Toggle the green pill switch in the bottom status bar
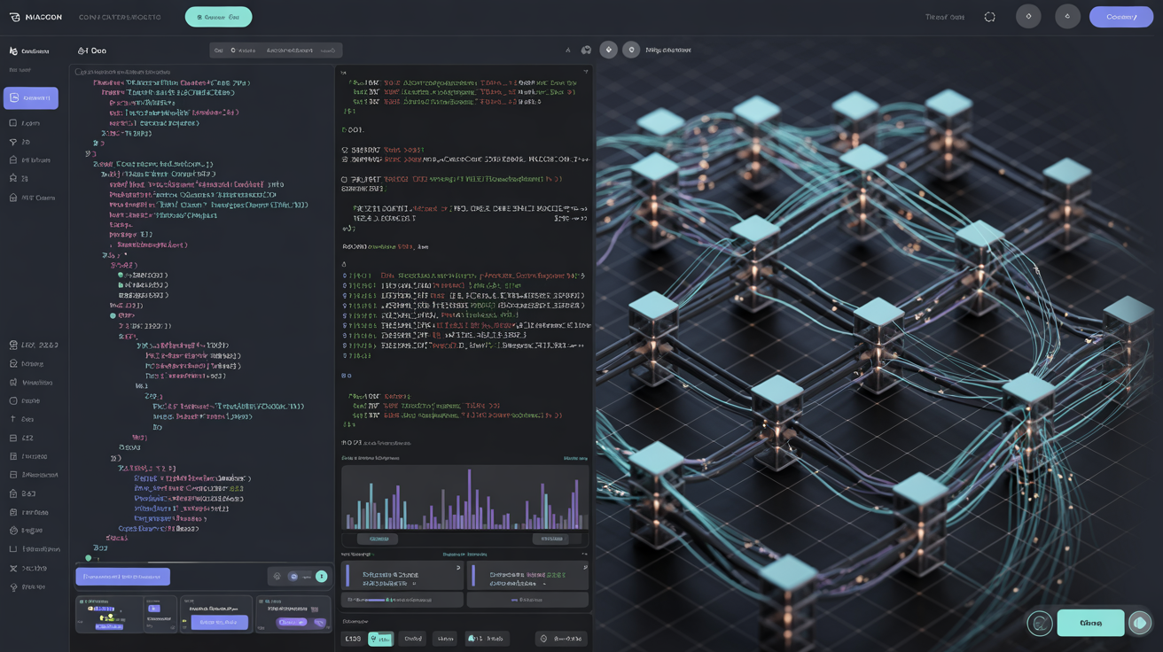The width and height of the screenshot is (1163, 652). point(381,638)
